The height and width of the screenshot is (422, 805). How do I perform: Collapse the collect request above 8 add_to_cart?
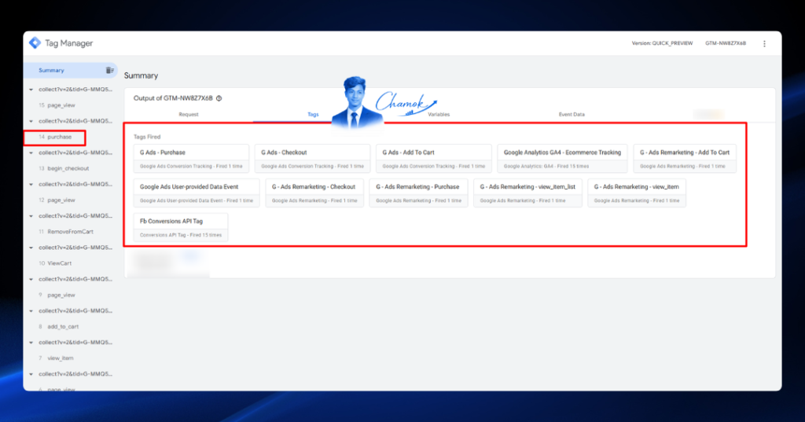coord(31,311)
